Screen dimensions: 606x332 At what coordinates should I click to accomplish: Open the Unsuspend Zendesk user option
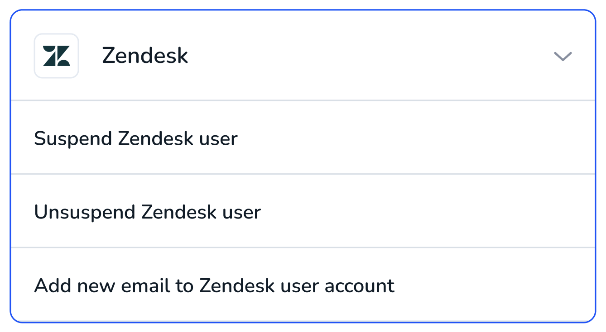pyautogui.click(x=303, y=211)
